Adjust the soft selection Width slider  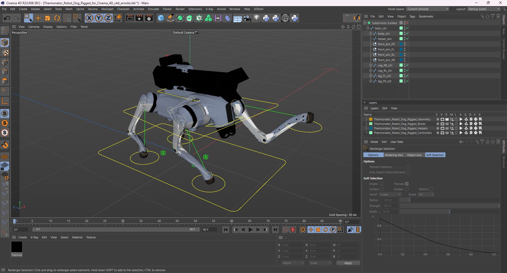tap(449, 212)
